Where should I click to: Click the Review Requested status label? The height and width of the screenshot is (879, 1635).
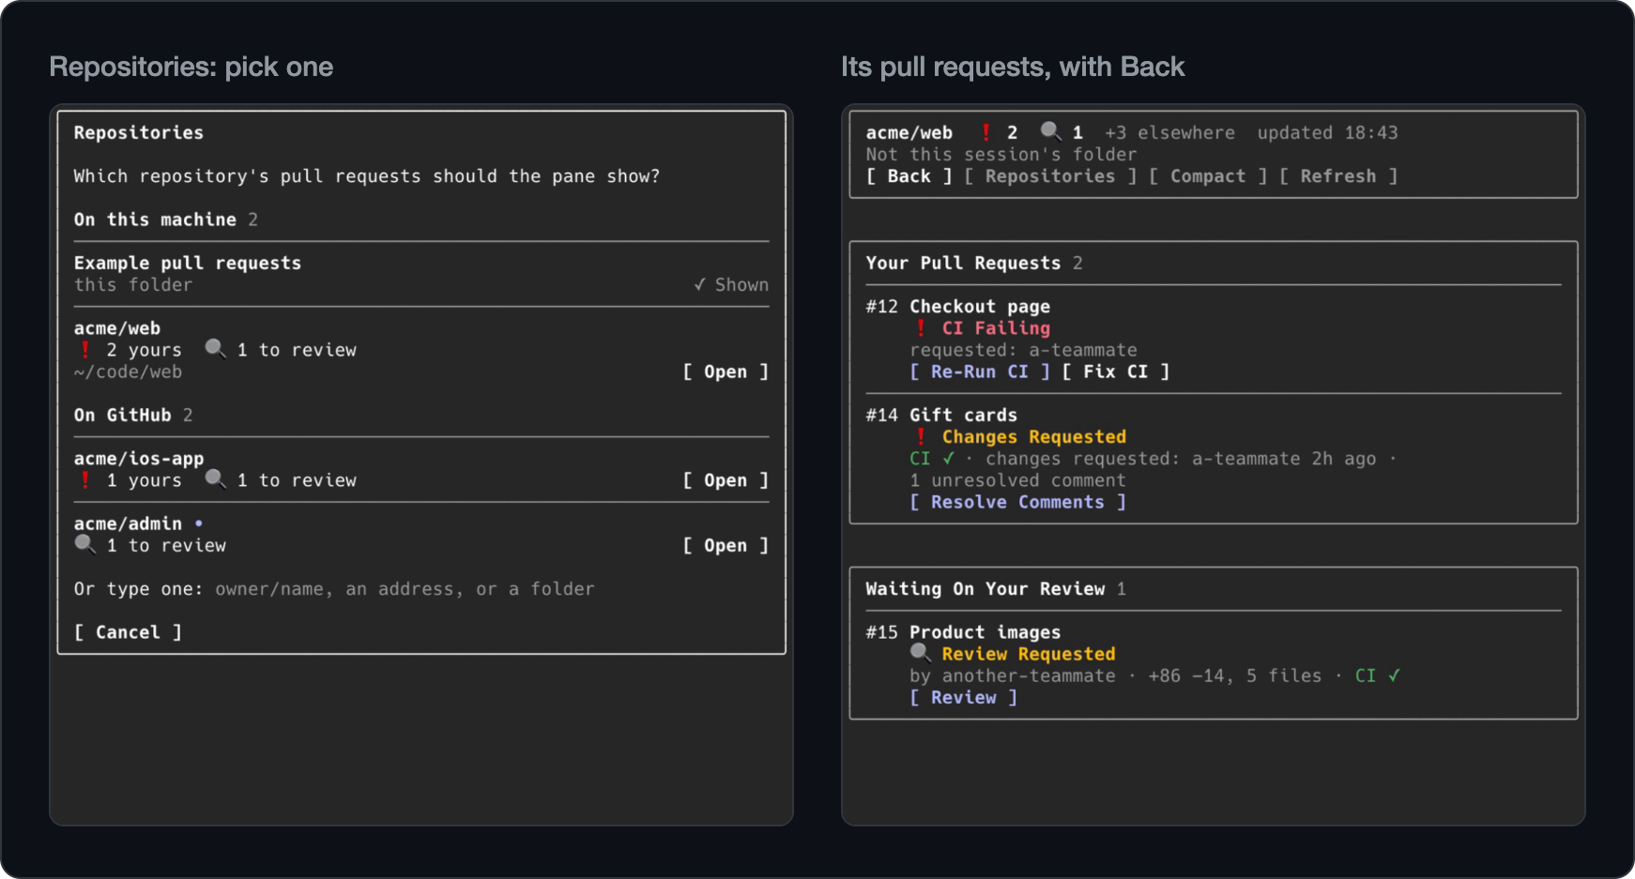1028,654
